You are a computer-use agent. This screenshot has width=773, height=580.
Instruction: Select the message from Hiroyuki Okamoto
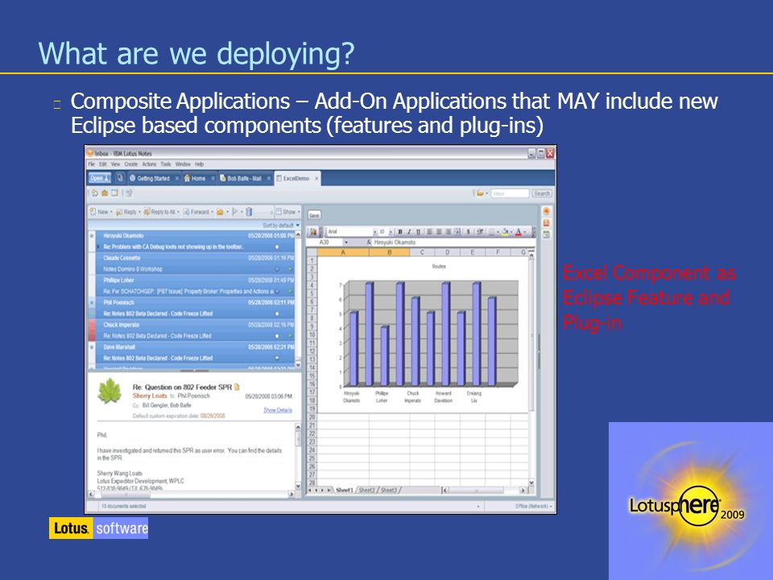point(195,241)
